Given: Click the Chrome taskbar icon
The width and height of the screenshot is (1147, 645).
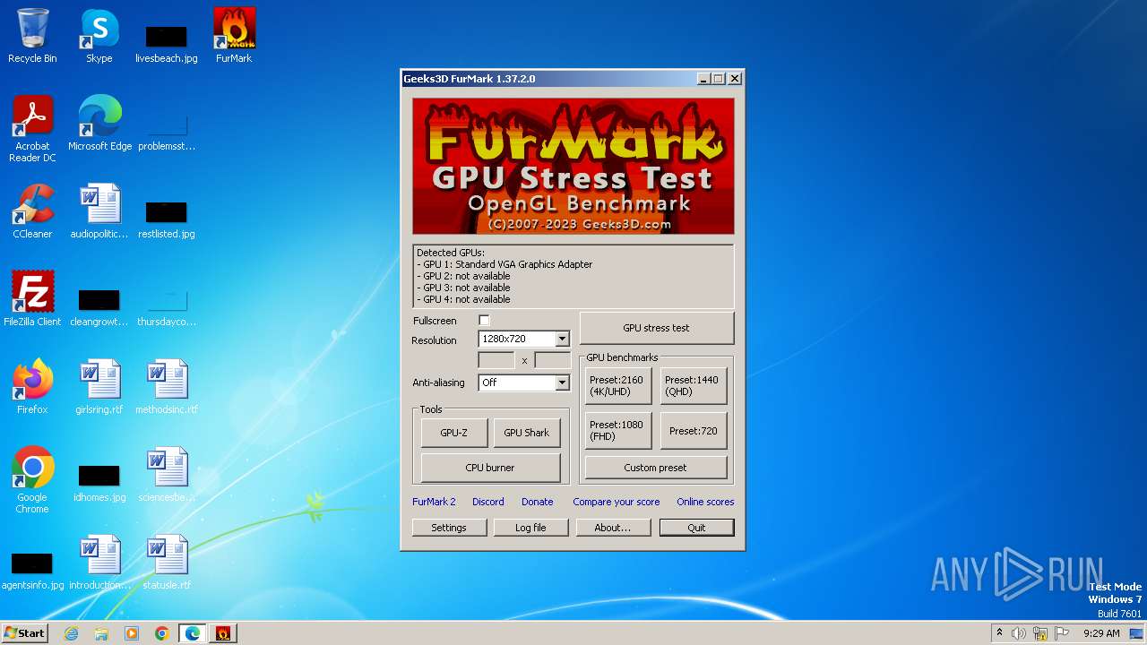Looking at the screenshot, I should [x=161, y=633].
